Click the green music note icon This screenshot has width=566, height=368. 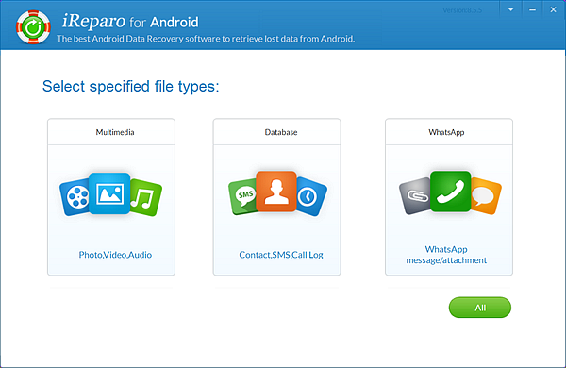pos(145,197)
